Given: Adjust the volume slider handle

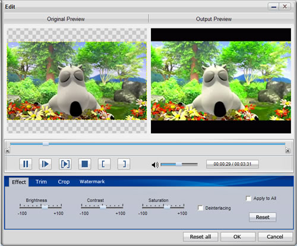Looking at the screenshot, I should [x=179, y=164].
